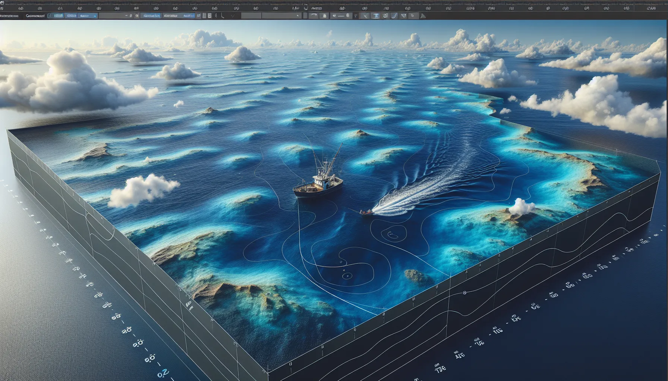
Task: Click the L-shaped corner icon in toolbar
Action: [x=223, y=16]
